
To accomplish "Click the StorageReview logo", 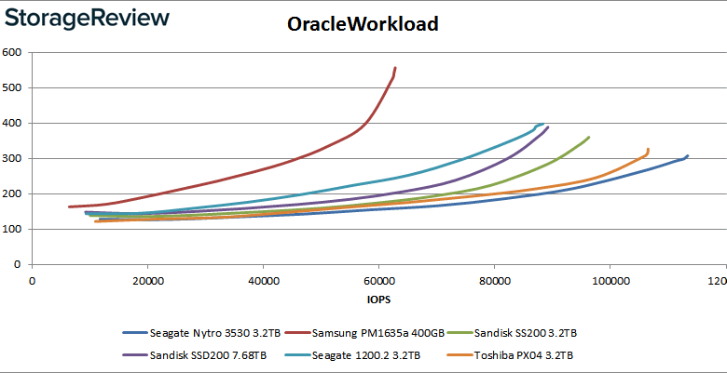I will click(87, 20).
